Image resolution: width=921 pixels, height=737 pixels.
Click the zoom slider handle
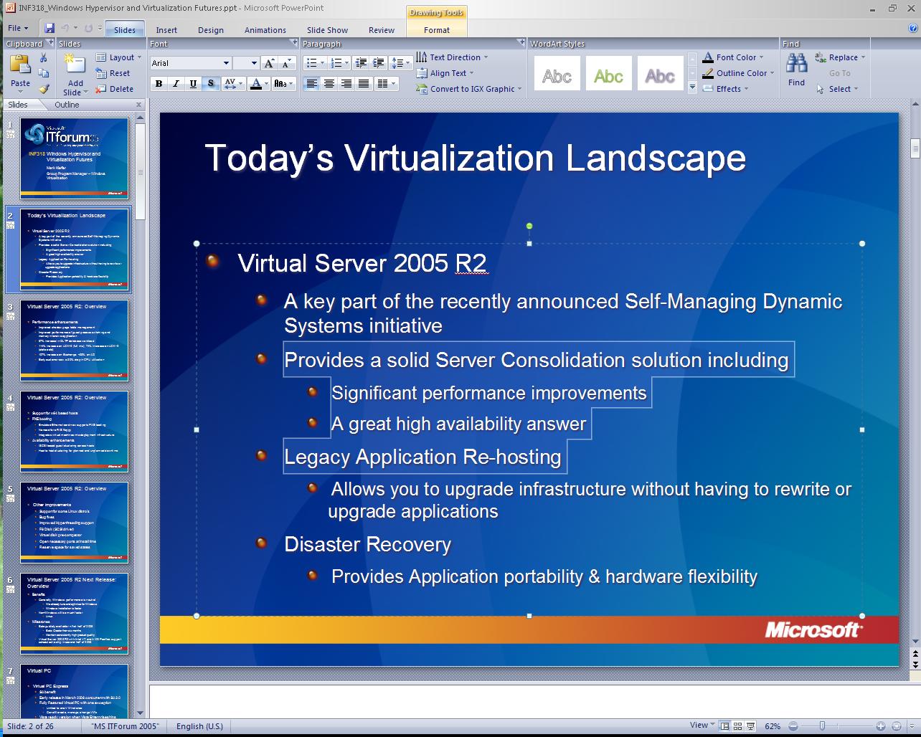(823, 726)
